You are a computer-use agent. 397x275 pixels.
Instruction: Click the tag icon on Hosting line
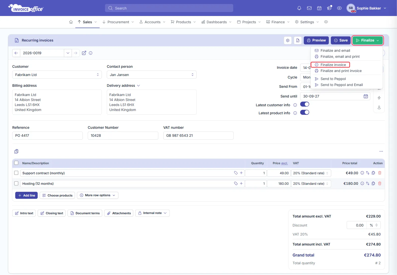[236, 183]
